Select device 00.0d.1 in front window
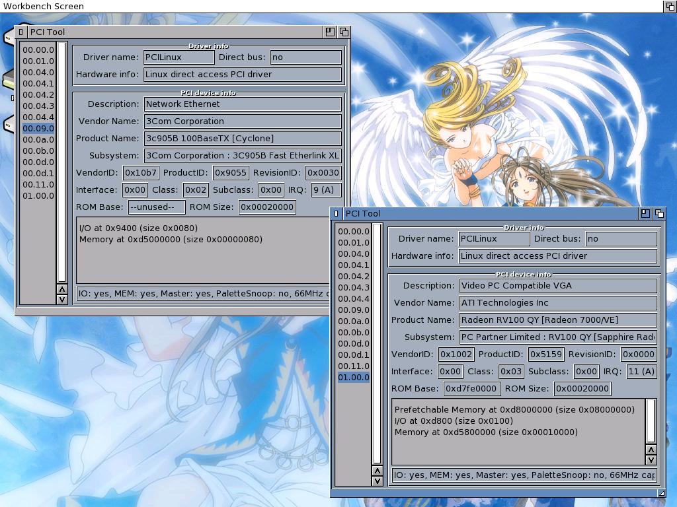The width and height of the screenshot is (677, 507). (354, 355)
